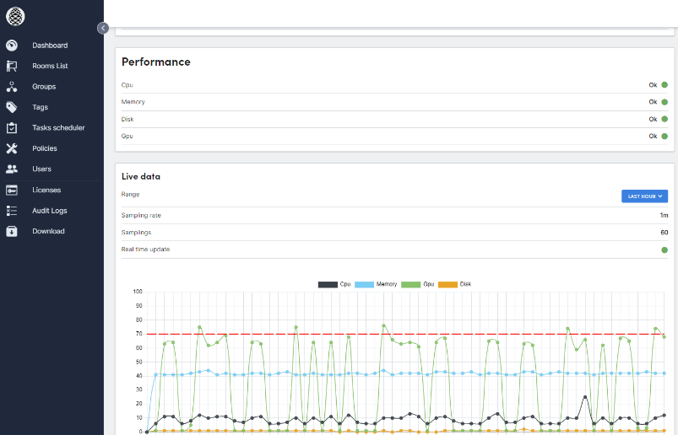The height and width of the screenshot is (435, 678).
Task: Click the Disk row label in Performance
Action: 127,120
